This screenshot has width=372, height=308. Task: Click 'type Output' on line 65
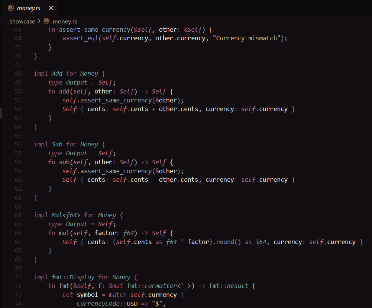click(68, 224)
